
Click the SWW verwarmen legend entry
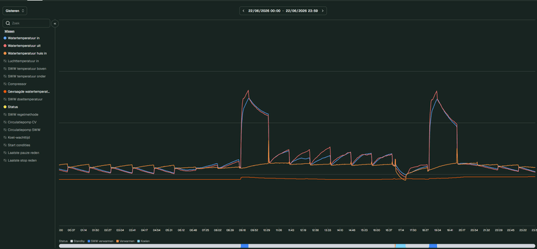[100, 241]
